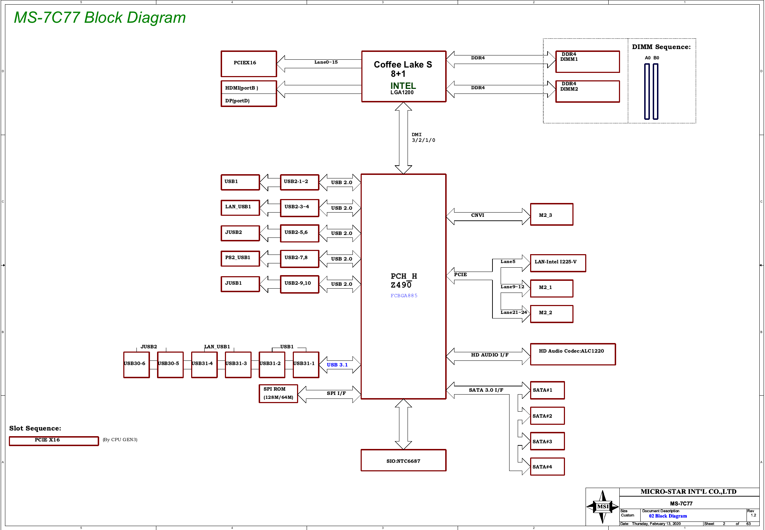Click the PCH_H Z490 label
Viewport: 765px width, 530px height.
403,280
